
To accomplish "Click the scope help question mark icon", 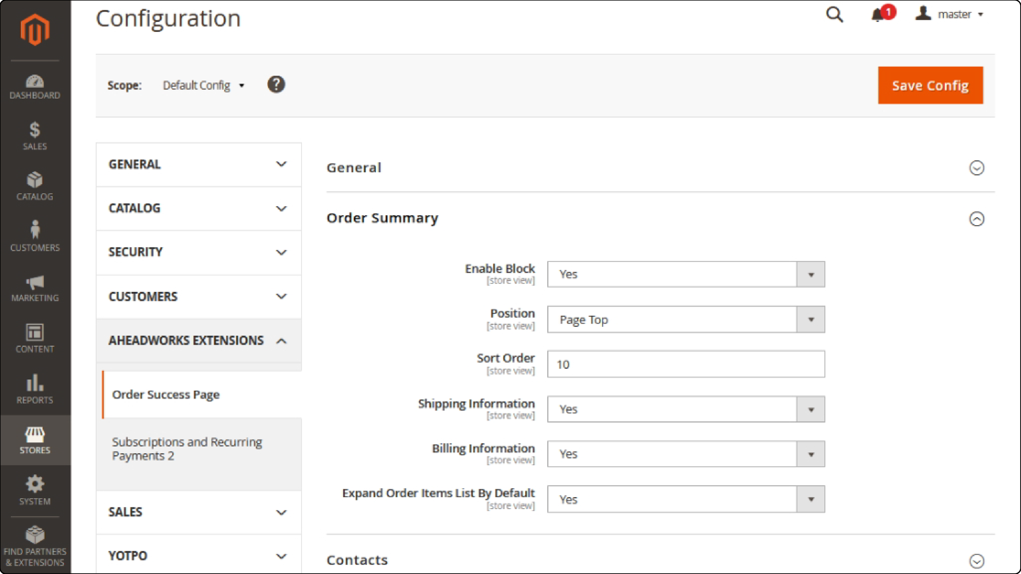I will click(276, 84).
